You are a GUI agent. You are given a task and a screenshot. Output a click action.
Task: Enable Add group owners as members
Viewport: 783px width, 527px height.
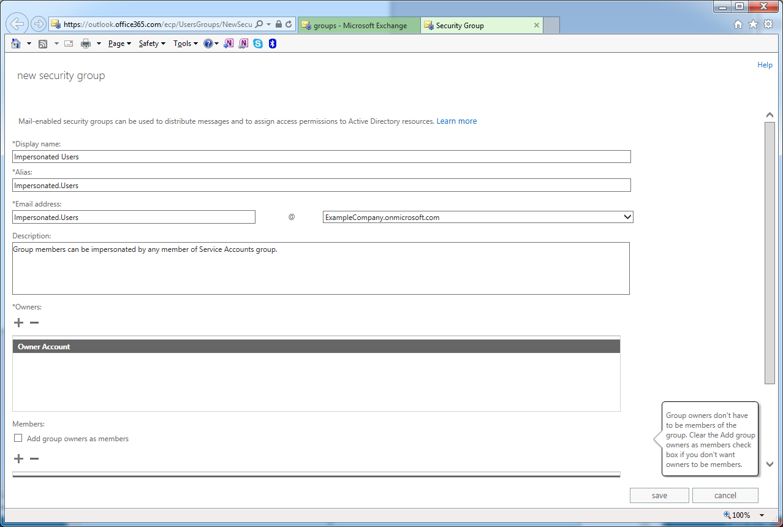(18, 438)
